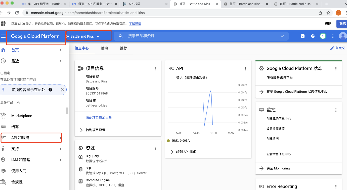Screen dimensions: 347x190
Task: Switch to the 活动 tab
Action: [104, 48]
